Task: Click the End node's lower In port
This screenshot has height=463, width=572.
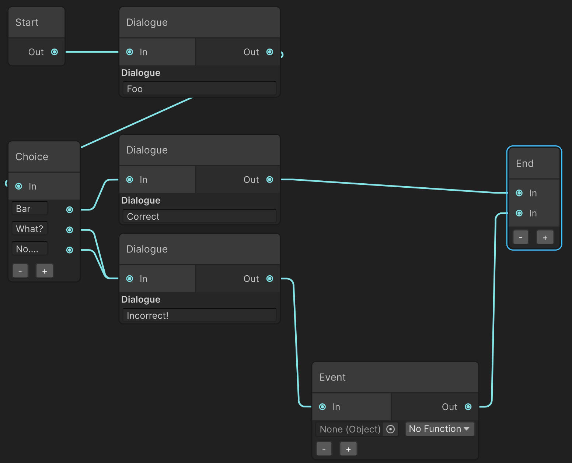Action: [x=519, y=213]
